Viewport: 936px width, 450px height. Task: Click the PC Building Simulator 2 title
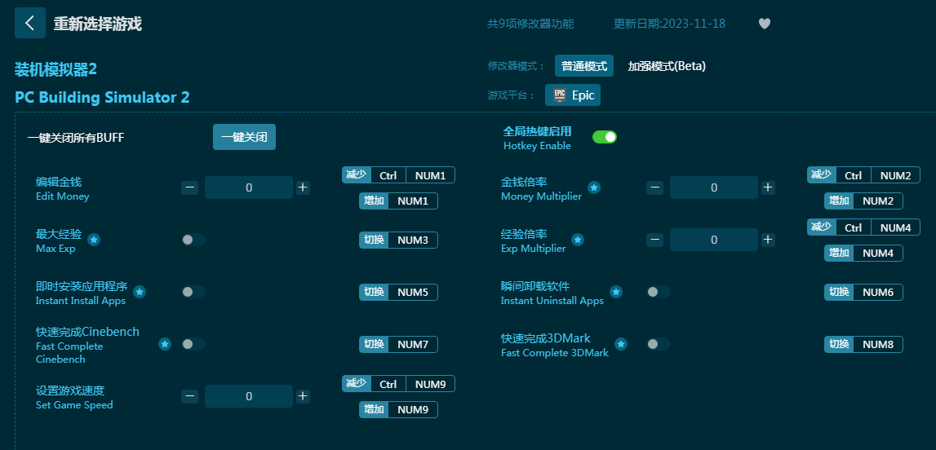102,97
